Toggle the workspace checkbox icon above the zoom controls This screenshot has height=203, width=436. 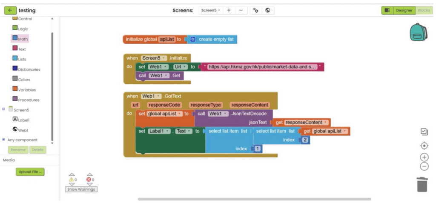424,132
